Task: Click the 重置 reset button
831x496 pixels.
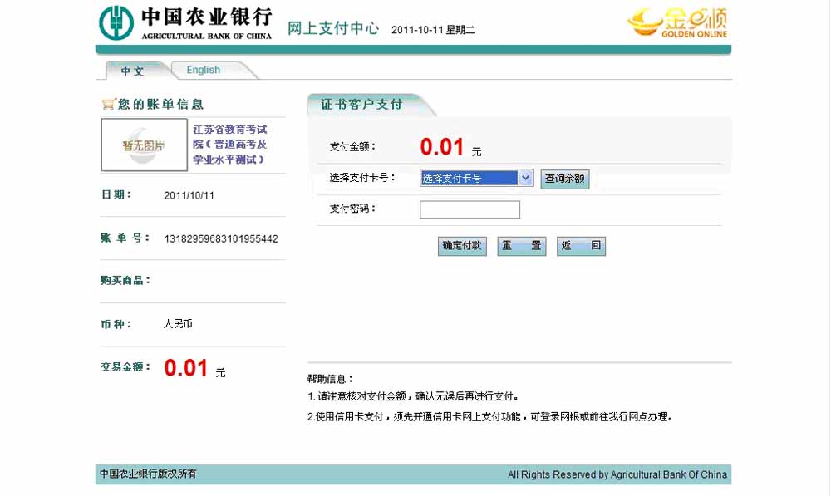Action: (521, 246)
